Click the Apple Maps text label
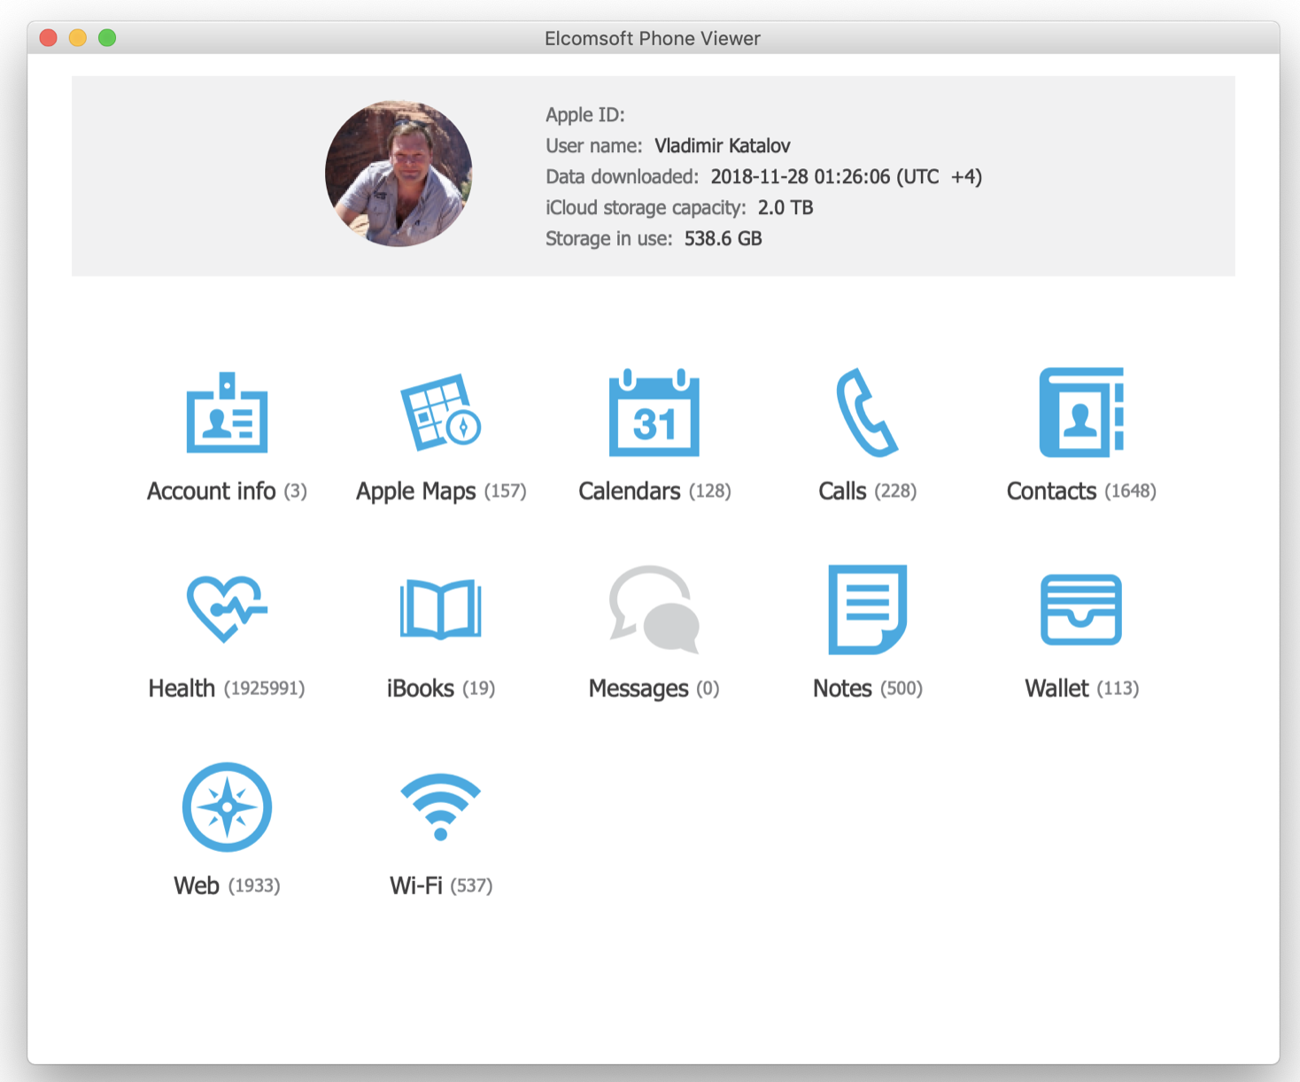This screenshot has height=1082, width=1300. point(416,491)
